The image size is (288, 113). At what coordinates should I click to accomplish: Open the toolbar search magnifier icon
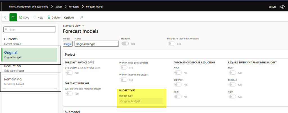(82, 17)
